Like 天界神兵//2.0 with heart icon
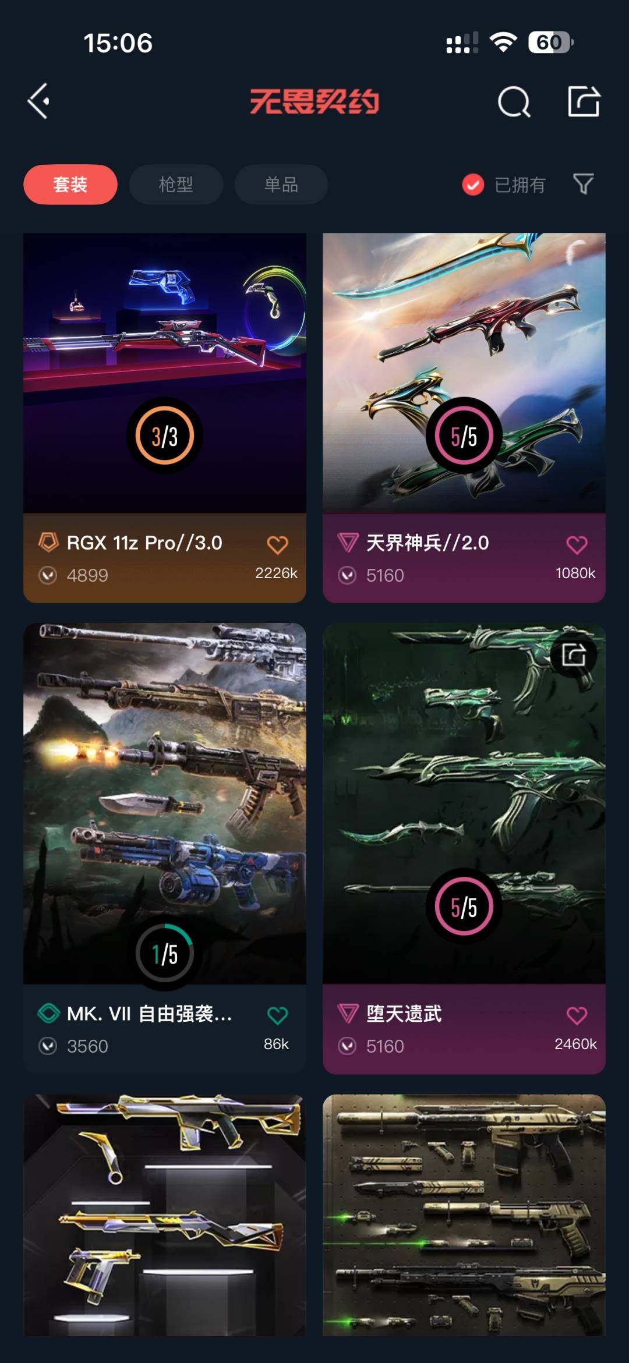This screenshot has width=629, height=1363. tap(577, 545)
